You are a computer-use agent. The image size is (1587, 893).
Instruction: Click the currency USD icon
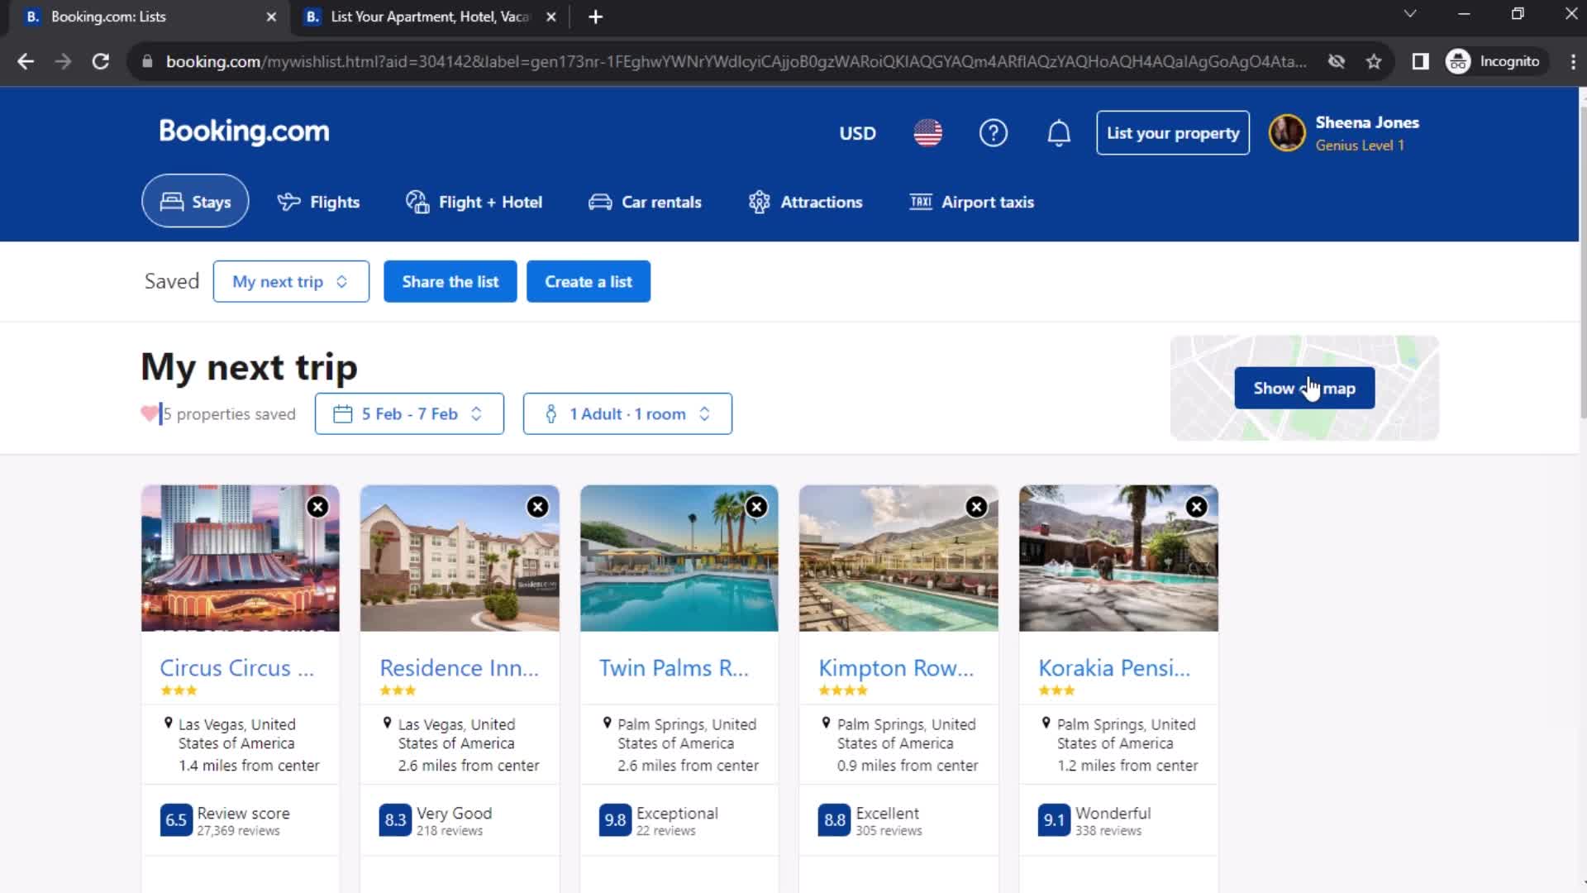[x=858, y=133]
